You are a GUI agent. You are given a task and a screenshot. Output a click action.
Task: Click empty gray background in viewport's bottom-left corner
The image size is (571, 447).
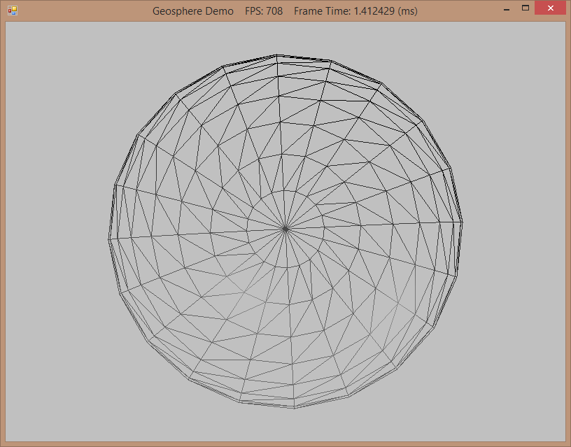pyautogui.click(x=28, y=420)
